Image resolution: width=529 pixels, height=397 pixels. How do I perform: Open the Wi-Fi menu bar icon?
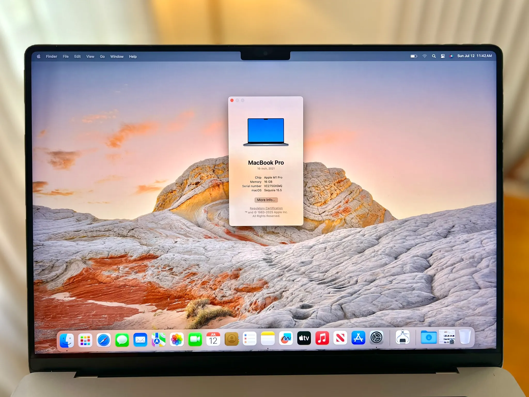coord(424,56)
